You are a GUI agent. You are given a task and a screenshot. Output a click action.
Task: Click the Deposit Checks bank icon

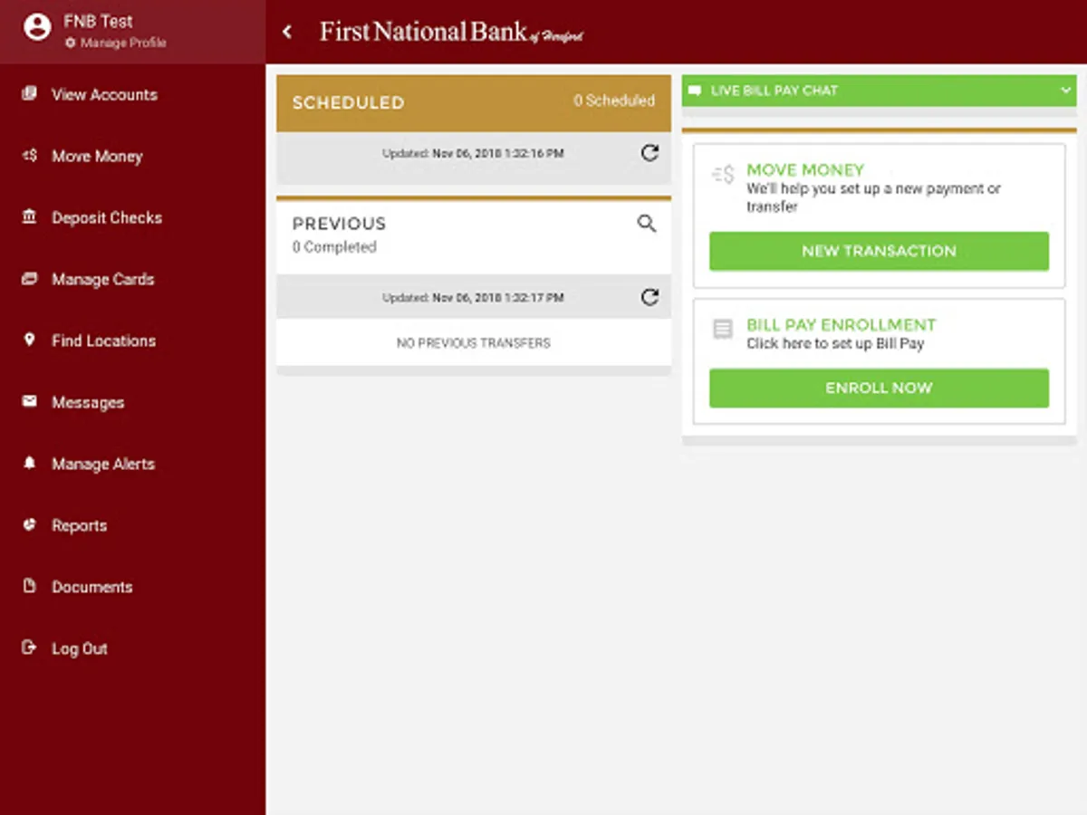click(x=30, y=217)
